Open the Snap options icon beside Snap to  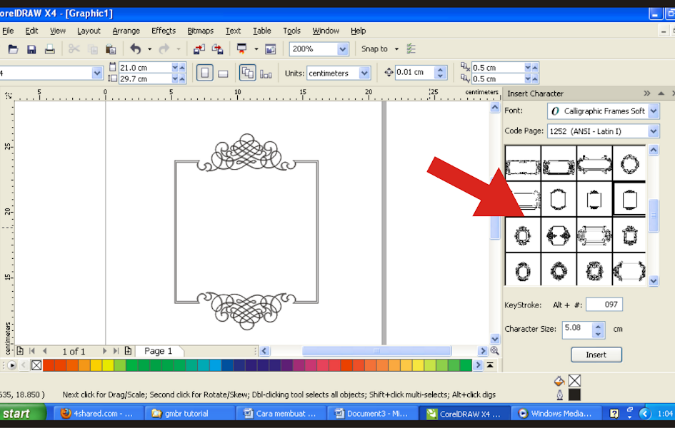pos(411,49)
